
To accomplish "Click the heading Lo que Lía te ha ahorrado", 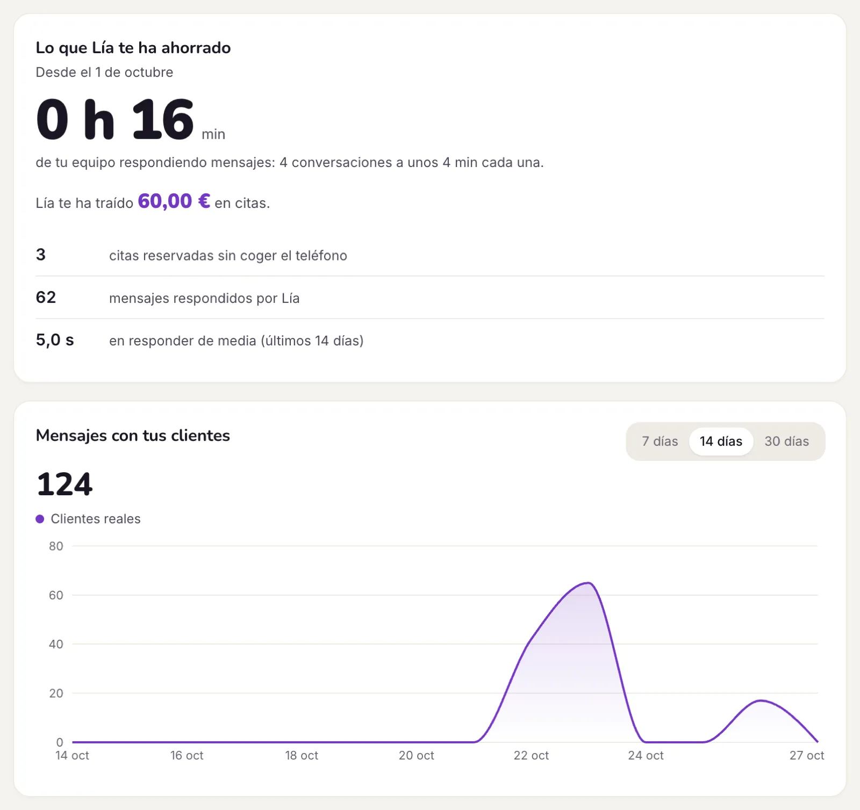I will [x=133, y=48].
